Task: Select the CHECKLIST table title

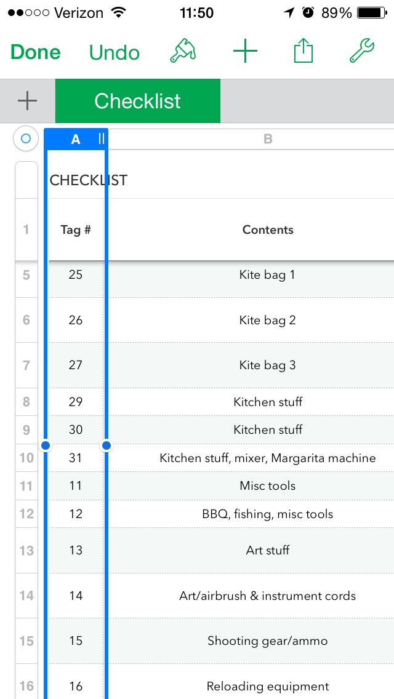Action: [89, 180]
